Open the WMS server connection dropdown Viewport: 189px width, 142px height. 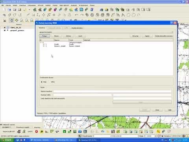106,32
